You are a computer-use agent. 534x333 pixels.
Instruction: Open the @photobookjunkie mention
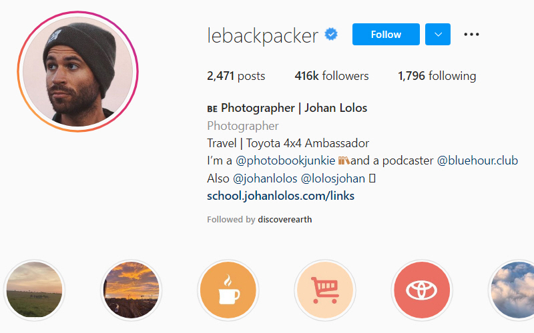tap(286, 161)
